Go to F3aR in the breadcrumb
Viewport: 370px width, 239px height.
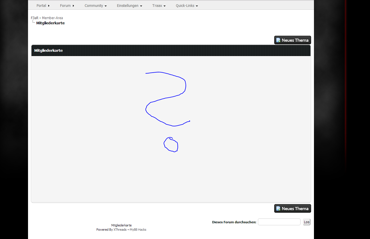click(34, 18)
